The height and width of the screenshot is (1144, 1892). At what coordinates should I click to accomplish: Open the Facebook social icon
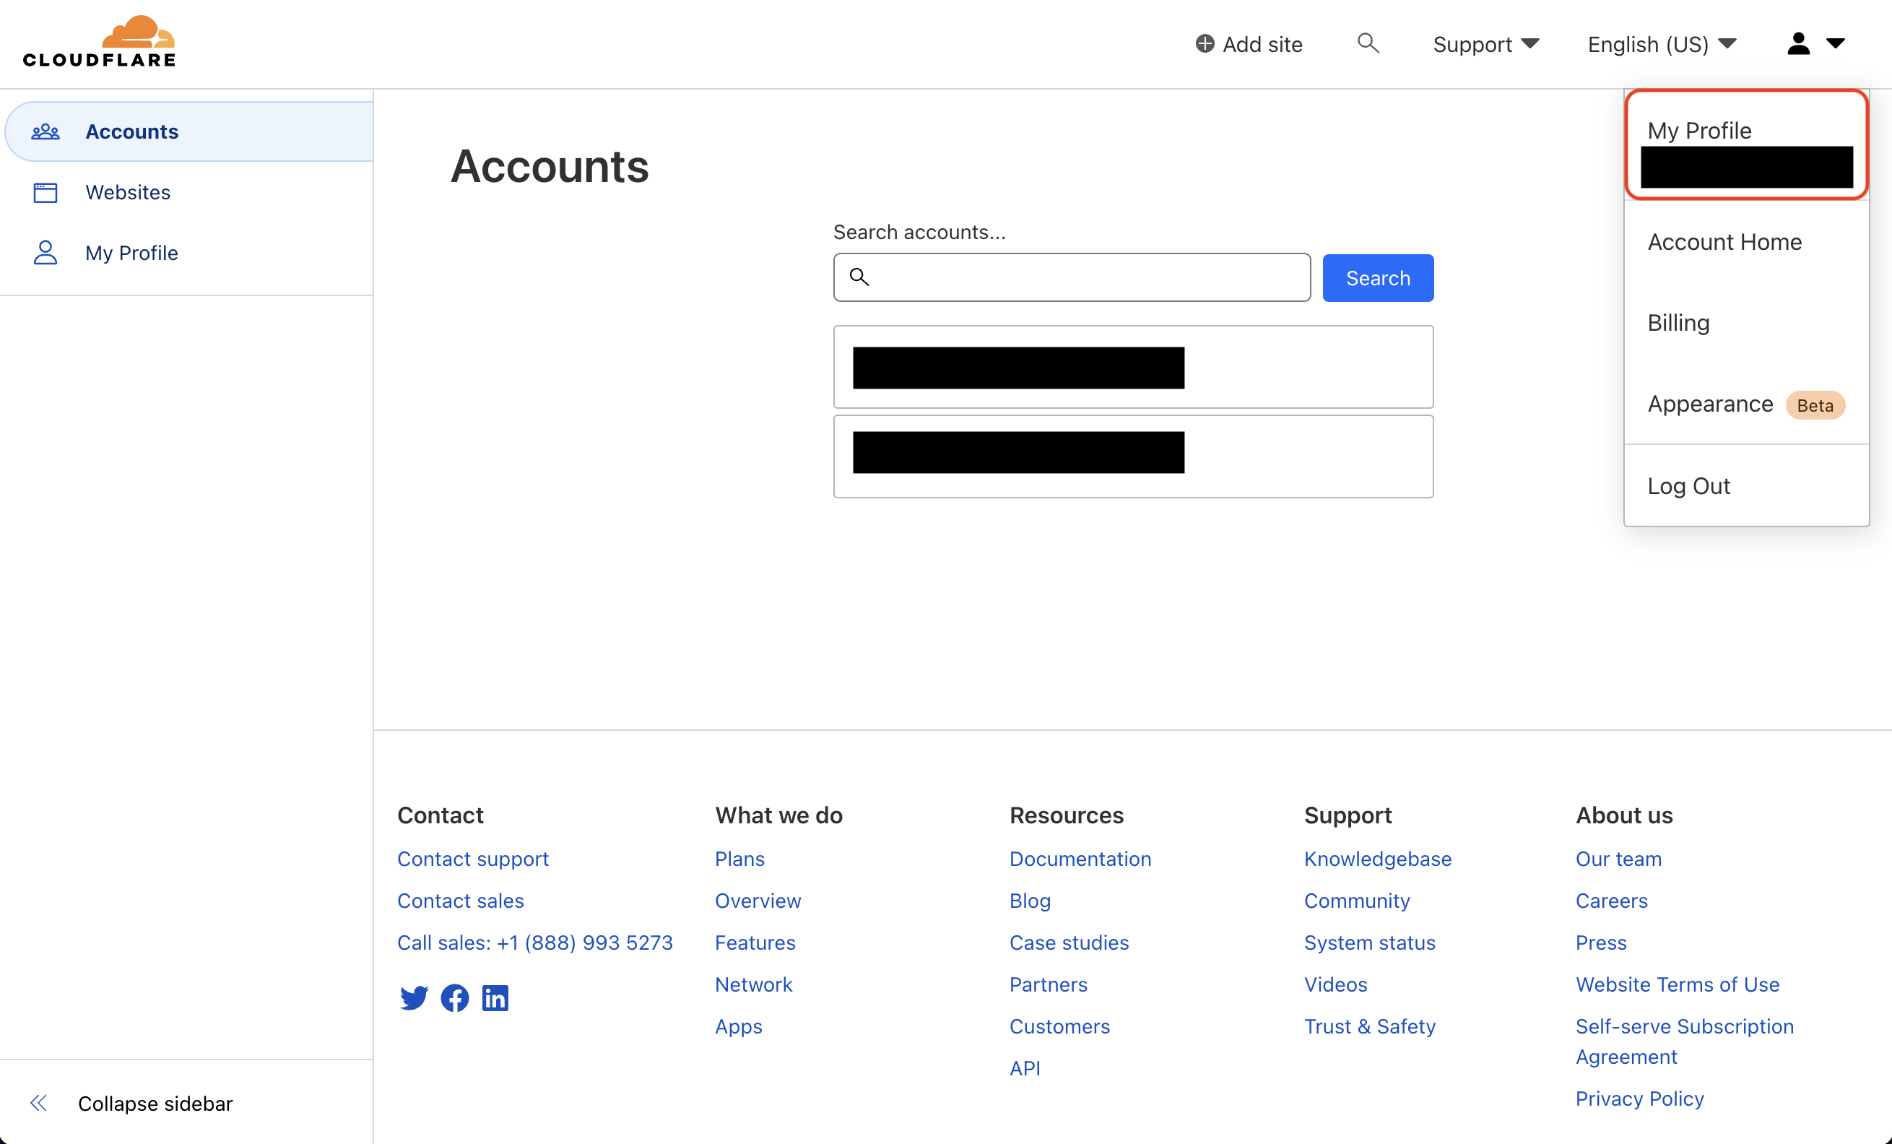point(454,997)
